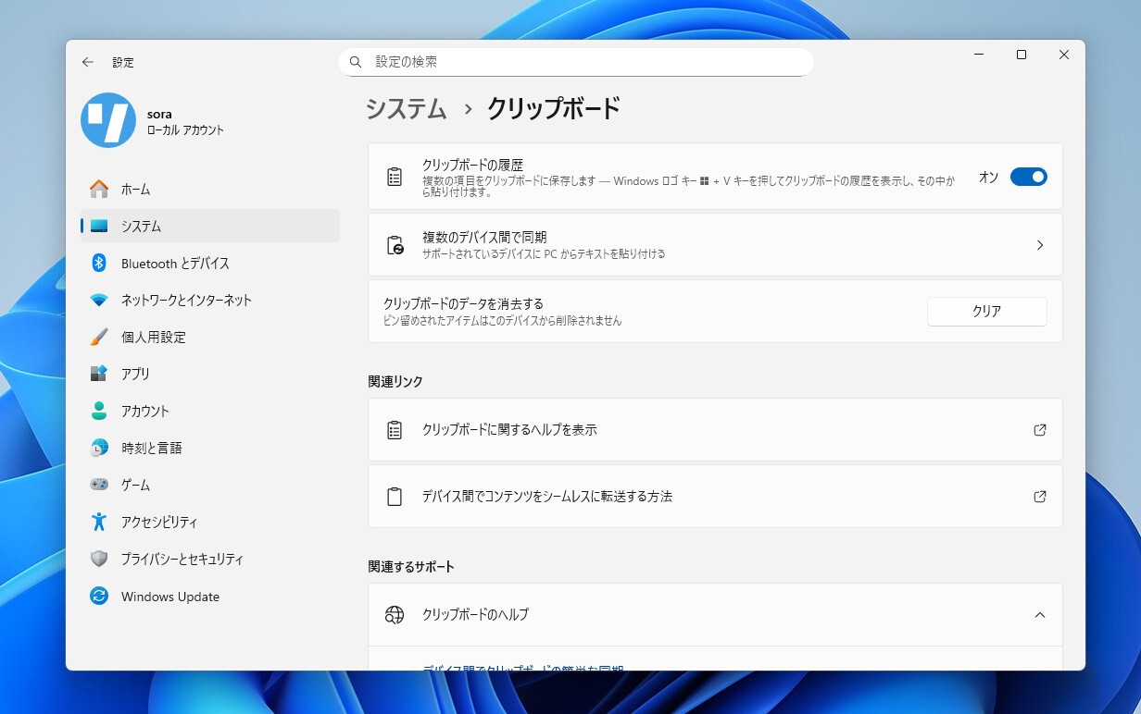Select the 個人用設定 paintbrush icon
This screenshot has width=1141, height=714.
[x=99, y=338]
